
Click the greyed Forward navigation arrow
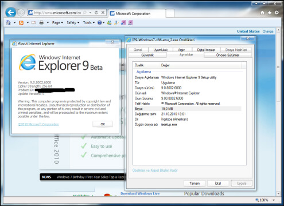click(x=21, y=13)
